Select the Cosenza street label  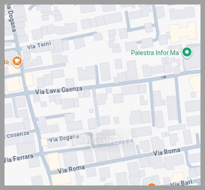18,135
